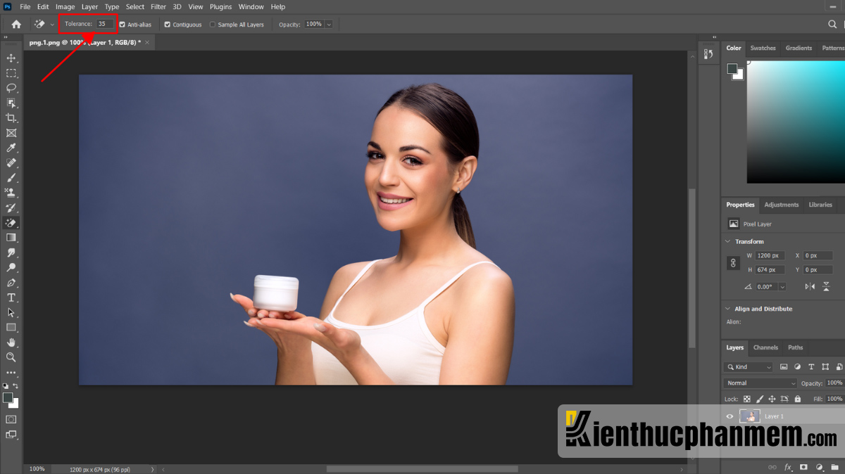Open the Image menu
This screenshot has width=845, height=474.
tap(65, 6)
